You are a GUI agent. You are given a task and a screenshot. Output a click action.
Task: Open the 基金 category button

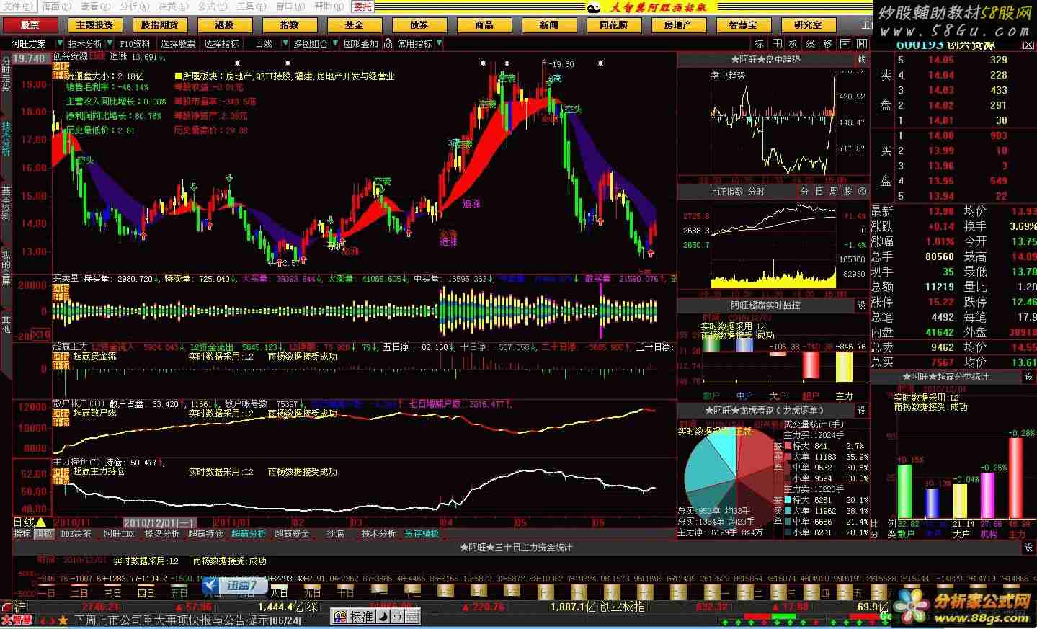point(354,25)
